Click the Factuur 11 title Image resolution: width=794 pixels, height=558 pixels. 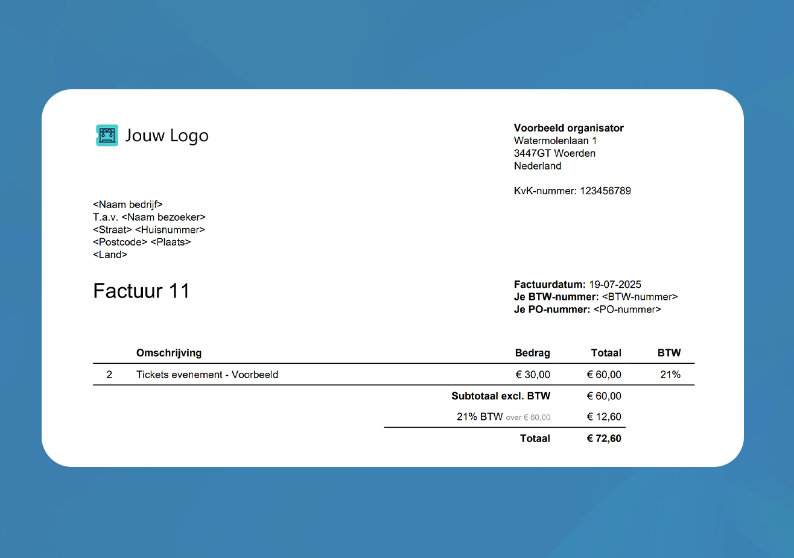click(x=141, y=291)
